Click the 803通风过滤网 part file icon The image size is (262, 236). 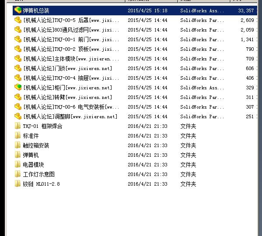point(18,30)
